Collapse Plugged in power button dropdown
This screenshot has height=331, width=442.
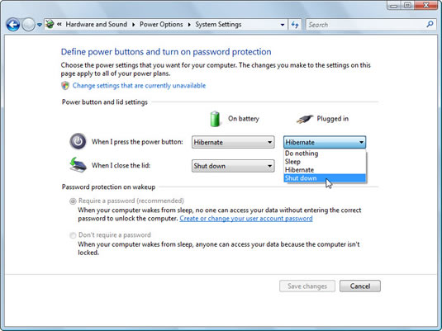point(325,142)
